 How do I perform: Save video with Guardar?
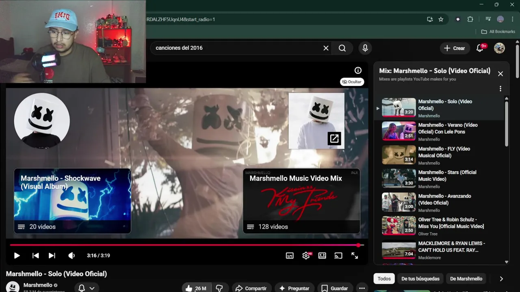coord(335,288)
